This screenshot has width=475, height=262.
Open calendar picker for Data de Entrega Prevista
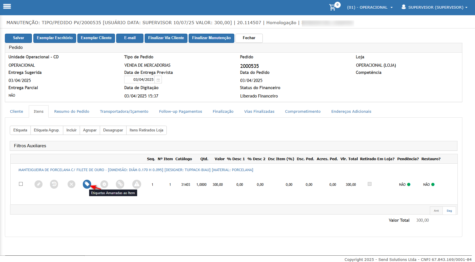(158, 80)
